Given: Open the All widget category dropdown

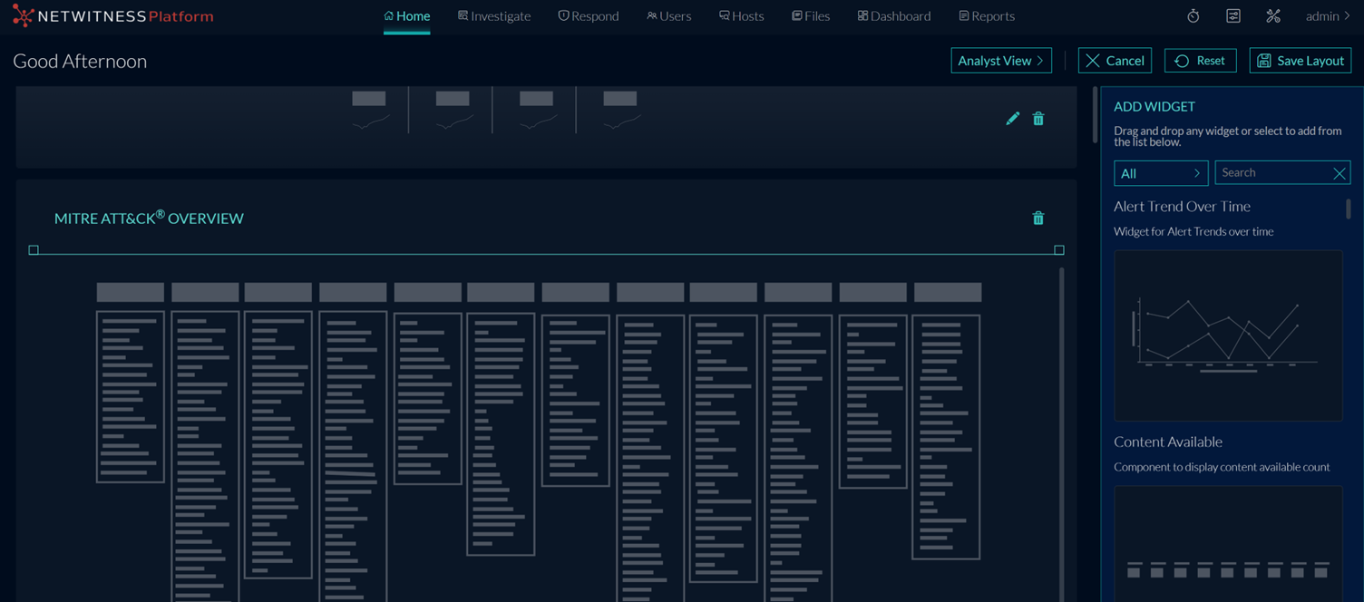Looking at the screenshot, I should (1160, 173).
